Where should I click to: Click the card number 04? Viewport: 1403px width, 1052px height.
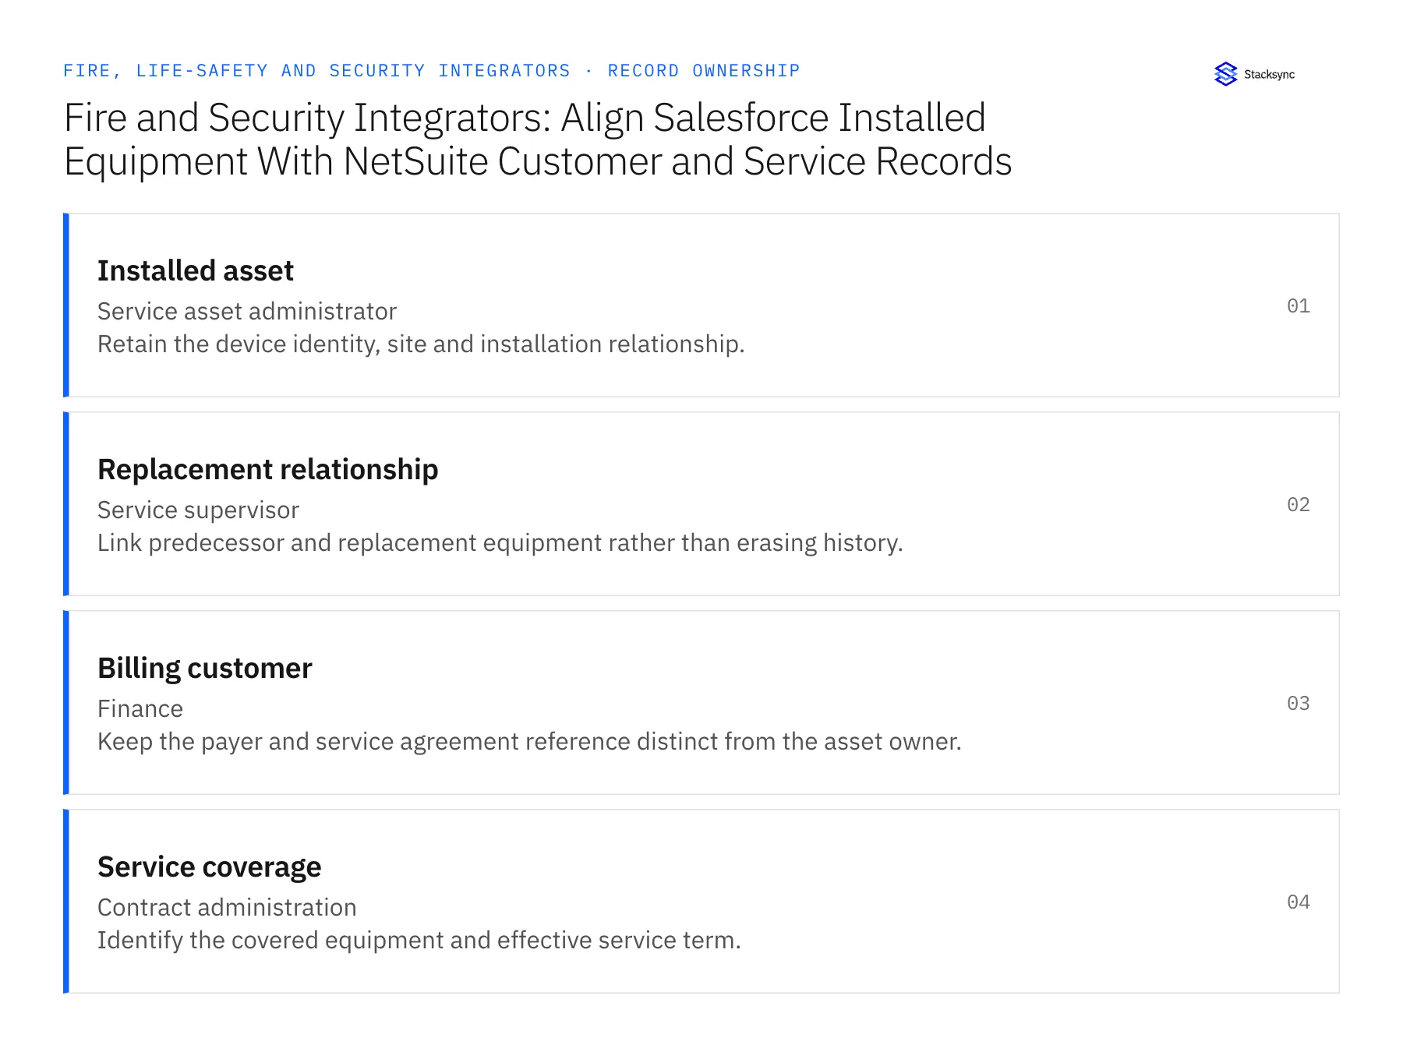pyautogui.click(x=1298, y=902)
